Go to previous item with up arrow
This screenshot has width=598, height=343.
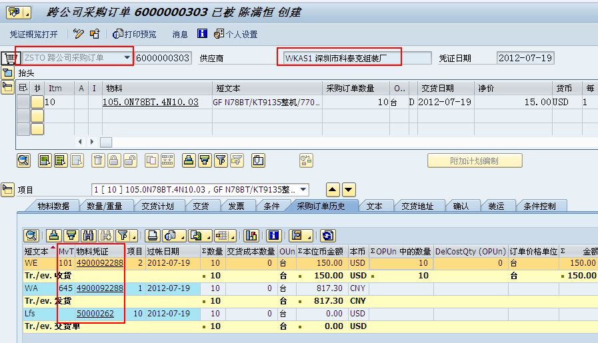333,189
